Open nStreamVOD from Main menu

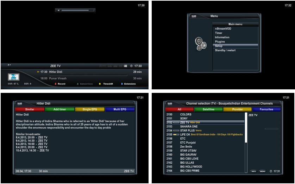(236, 29)
